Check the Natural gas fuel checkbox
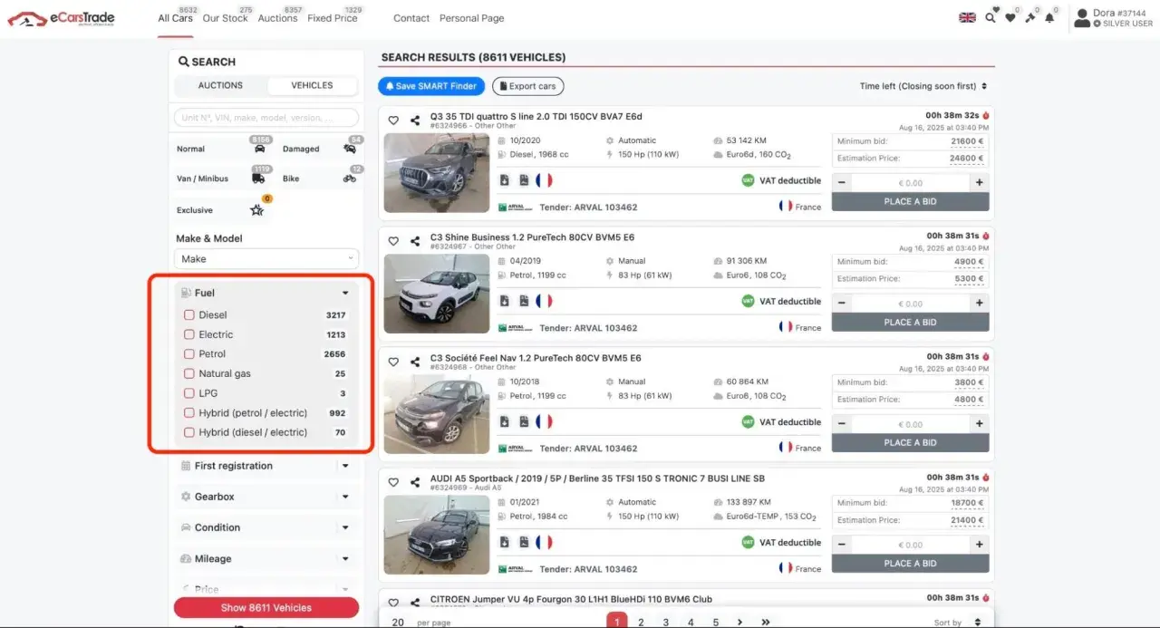The image size is (1160, 628). coord(189,373)
